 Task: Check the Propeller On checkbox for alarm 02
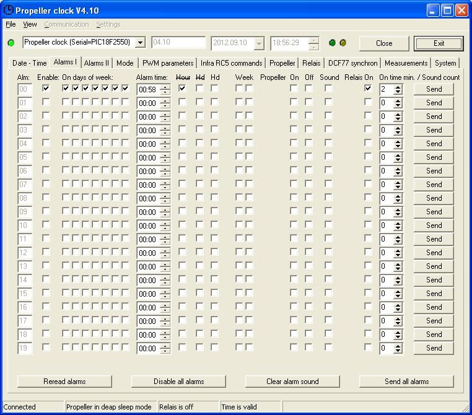tap(294, 116)
